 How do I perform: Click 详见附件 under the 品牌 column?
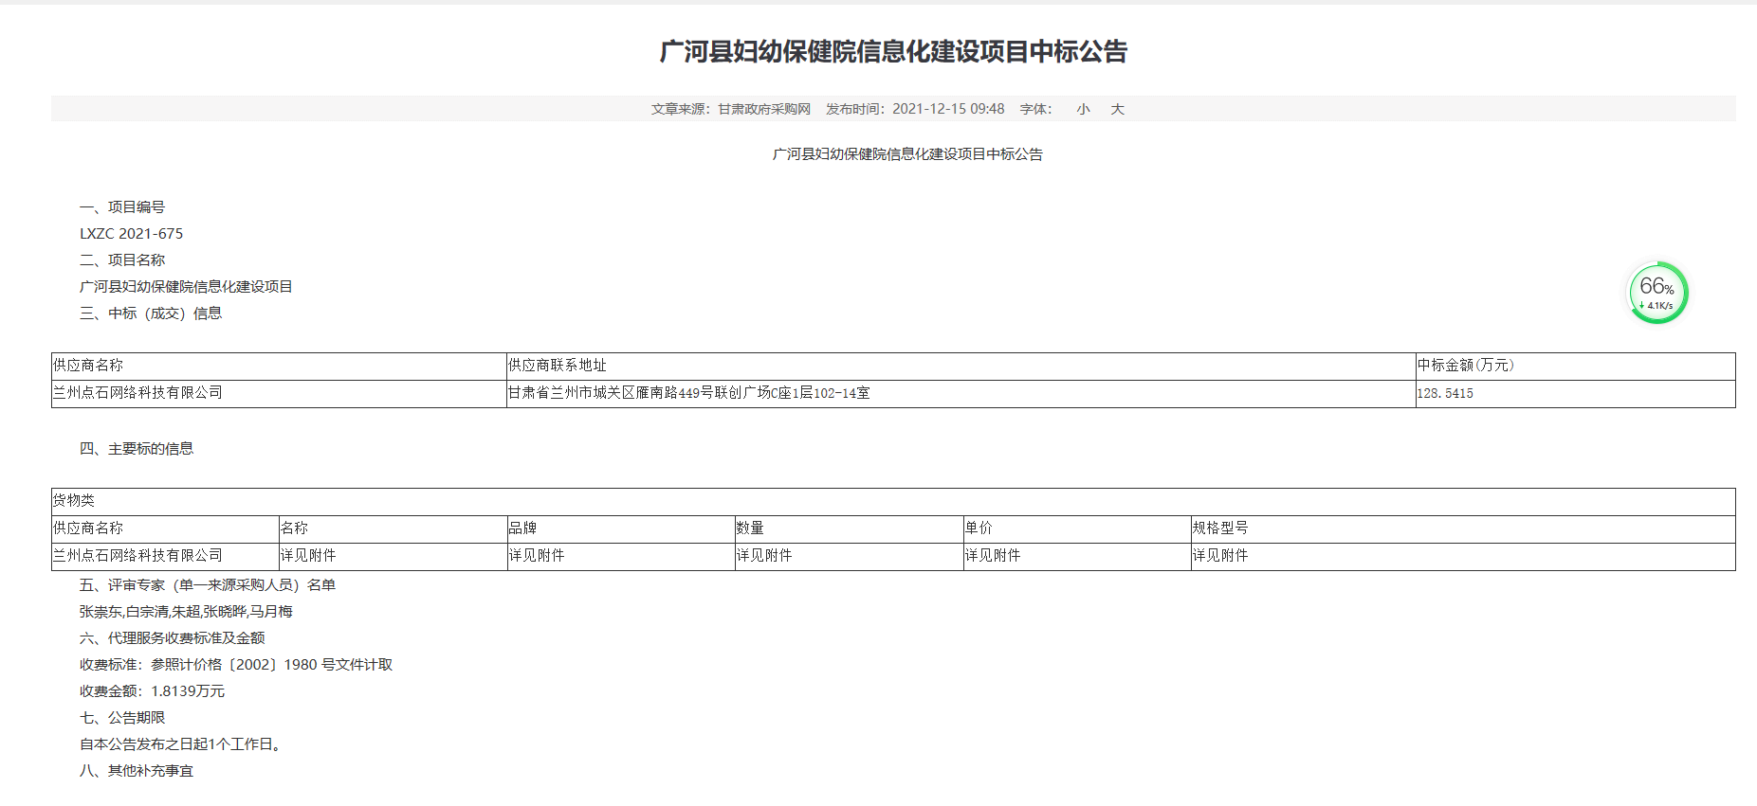(537, 556)
